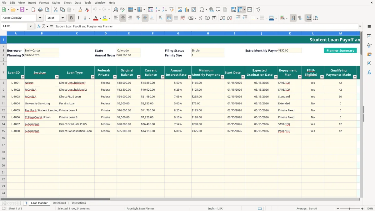Screen dimensions: 375x211
Task: Copy selection to clipboard
Action: pos(62,10)
